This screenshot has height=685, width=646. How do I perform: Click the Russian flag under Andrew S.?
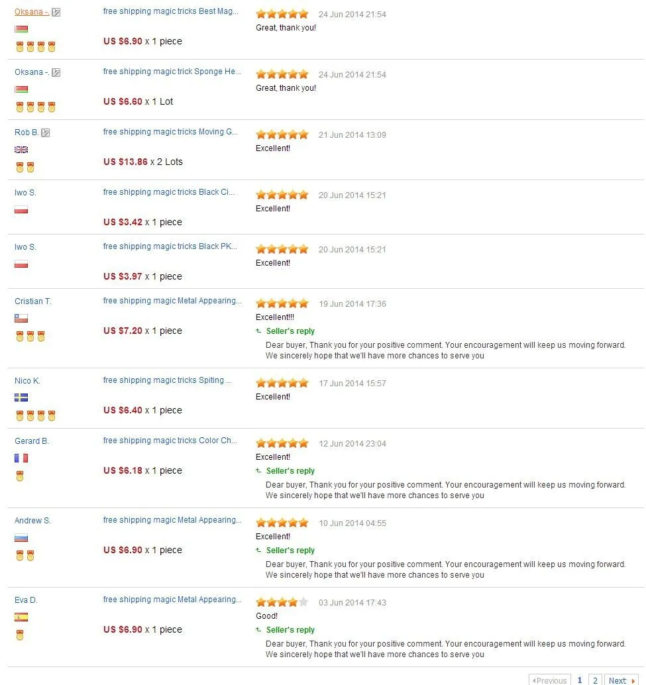tap(21, 538)
